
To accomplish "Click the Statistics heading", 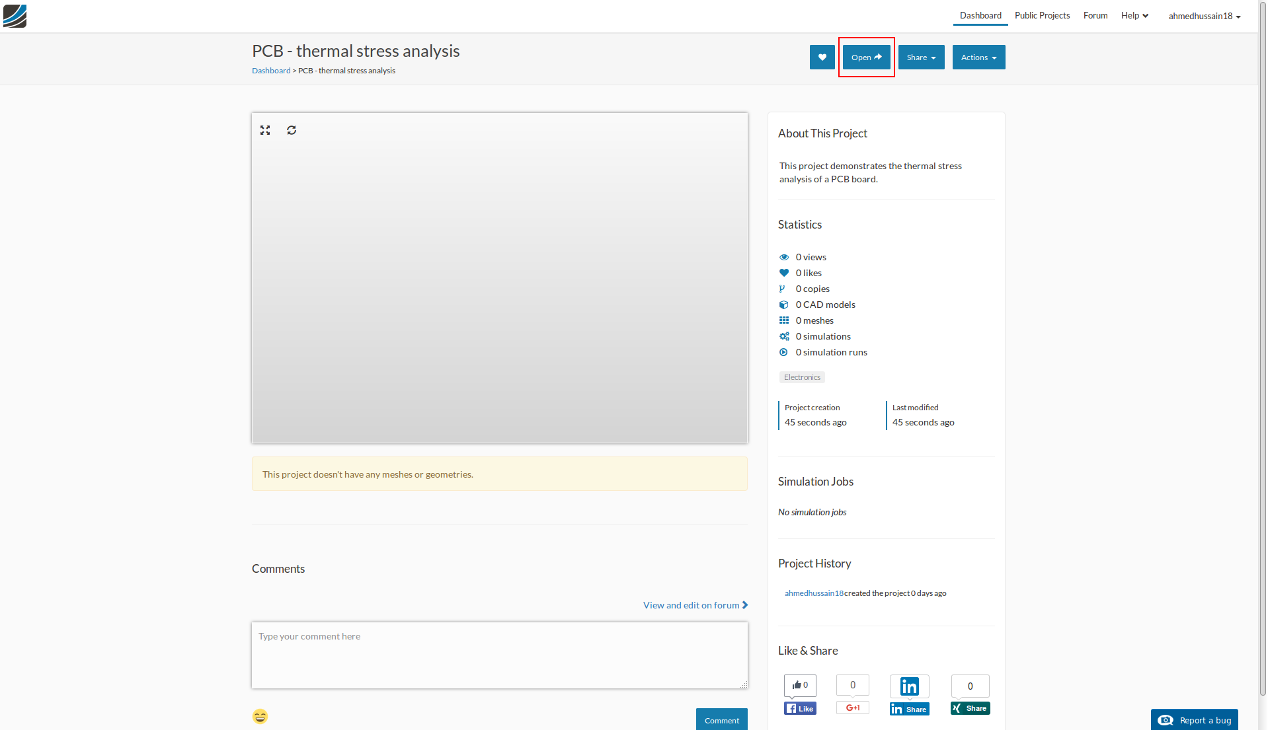I will (800, 225).
